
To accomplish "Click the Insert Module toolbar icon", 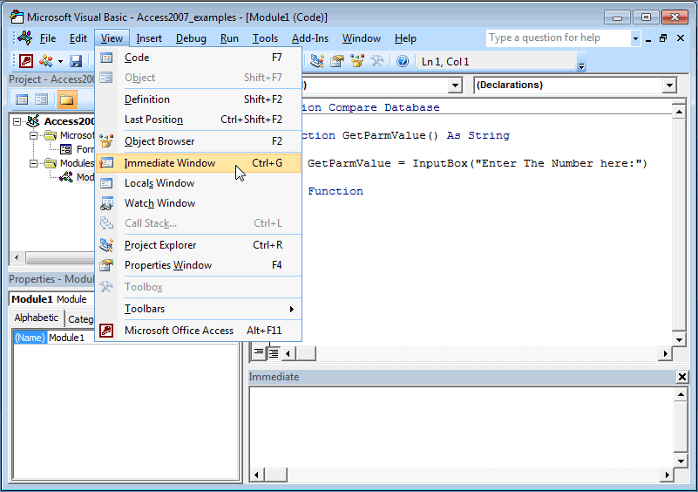I will click(46, 61).
